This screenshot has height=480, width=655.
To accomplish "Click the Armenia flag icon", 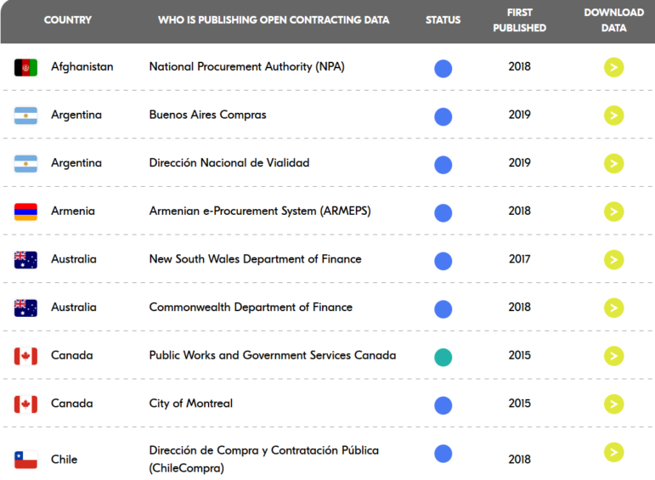I will pos(25,212).
